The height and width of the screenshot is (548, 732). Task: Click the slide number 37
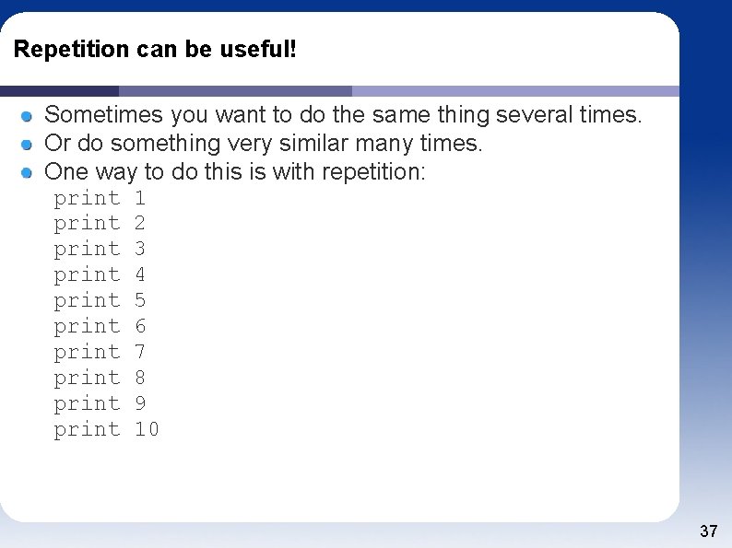(709, 531)
